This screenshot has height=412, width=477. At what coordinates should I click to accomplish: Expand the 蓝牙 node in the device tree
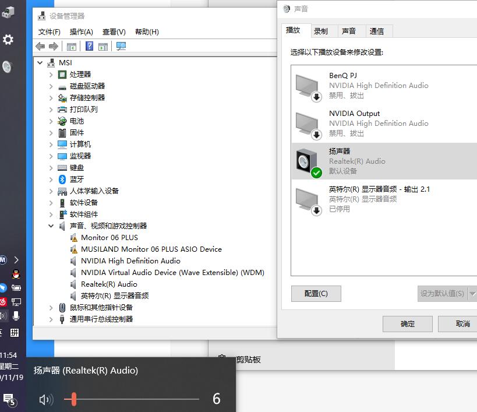click(51, 179)
